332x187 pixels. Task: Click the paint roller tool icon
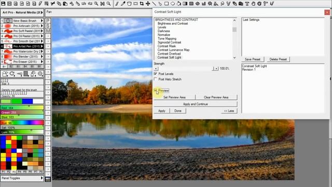click(266, 4)
